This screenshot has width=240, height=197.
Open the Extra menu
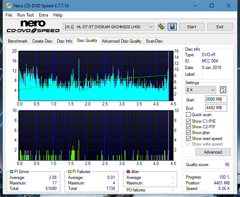[43, 15]
